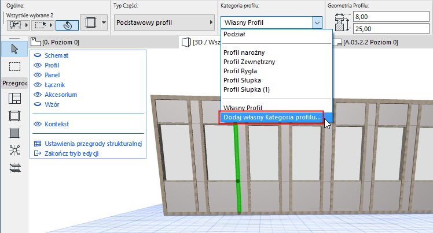Choose Profil Słupka in the list

click(277, 80)
